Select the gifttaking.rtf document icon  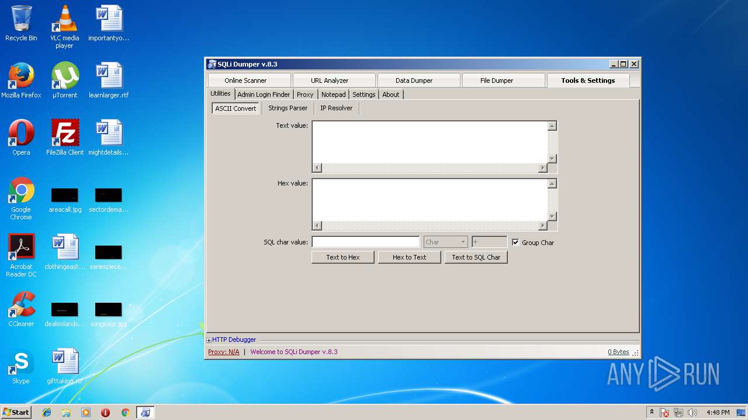click(64, 366)
